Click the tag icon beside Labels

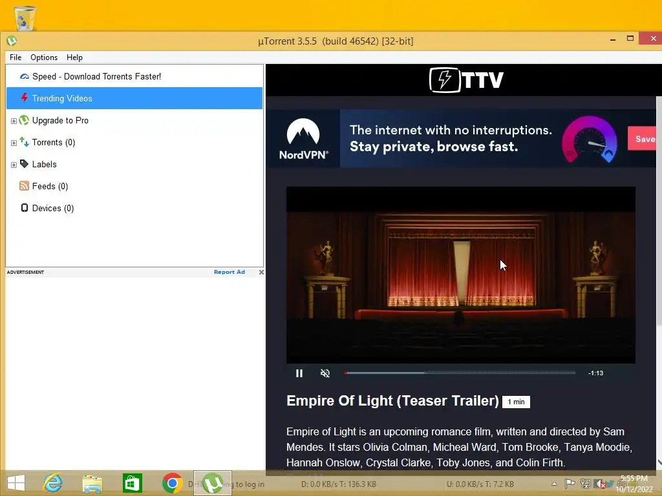(25, 163)
